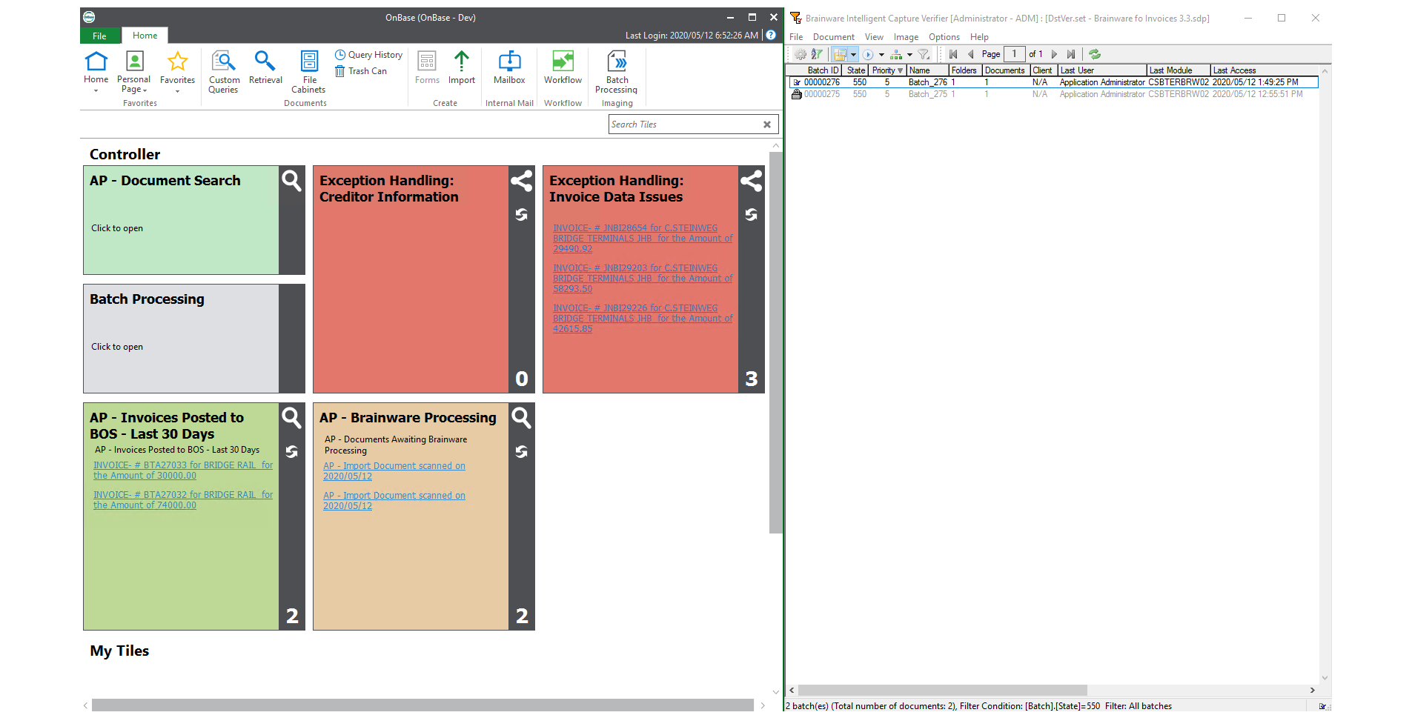Click search icon on Invoices Posted to BOS tile
The width and height of the screenshot is (1412, 718).
coord(292,417)
